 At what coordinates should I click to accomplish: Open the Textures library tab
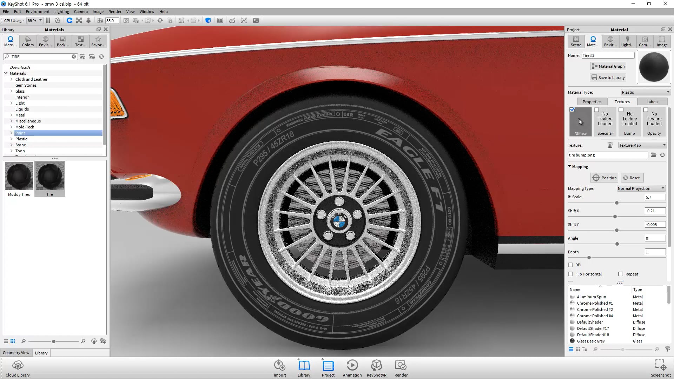[x=80, y=41]
